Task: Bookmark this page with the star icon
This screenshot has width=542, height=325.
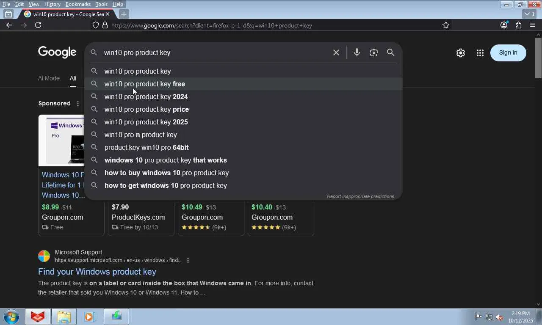Action: 446,25
